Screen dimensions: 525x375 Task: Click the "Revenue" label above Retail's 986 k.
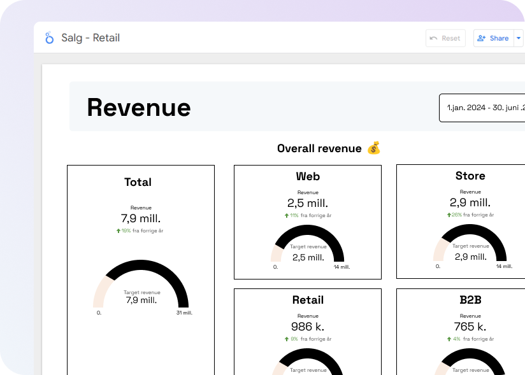pos(308,316)
